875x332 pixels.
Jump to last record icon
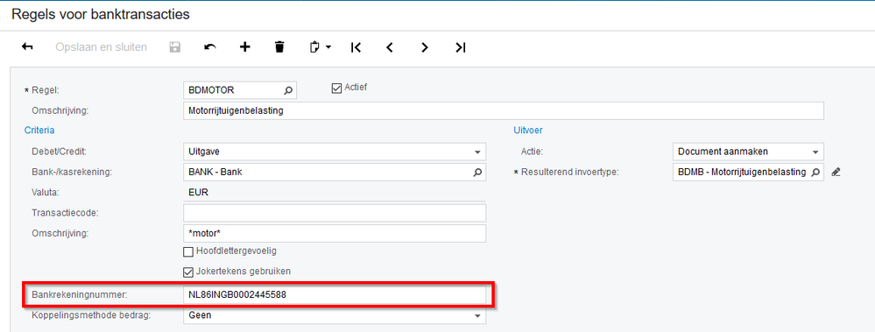[460, 47]
